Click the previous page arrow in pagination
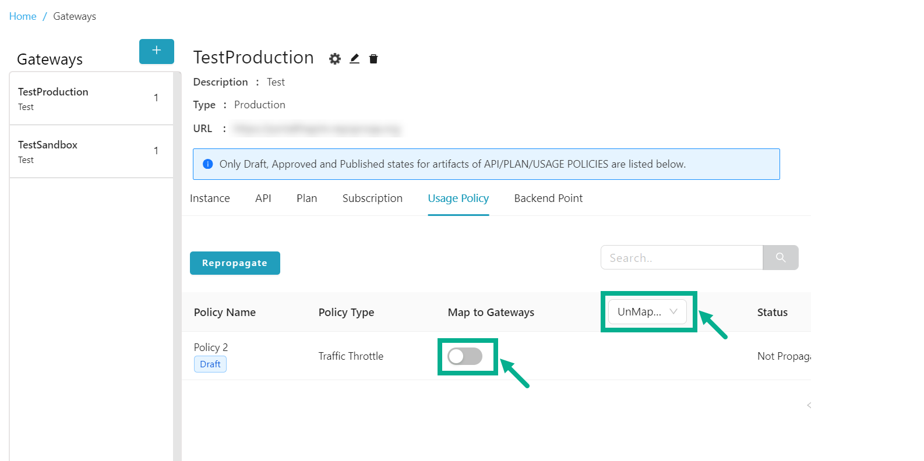Viewport: 924px width, 461px height. (809, 405)
